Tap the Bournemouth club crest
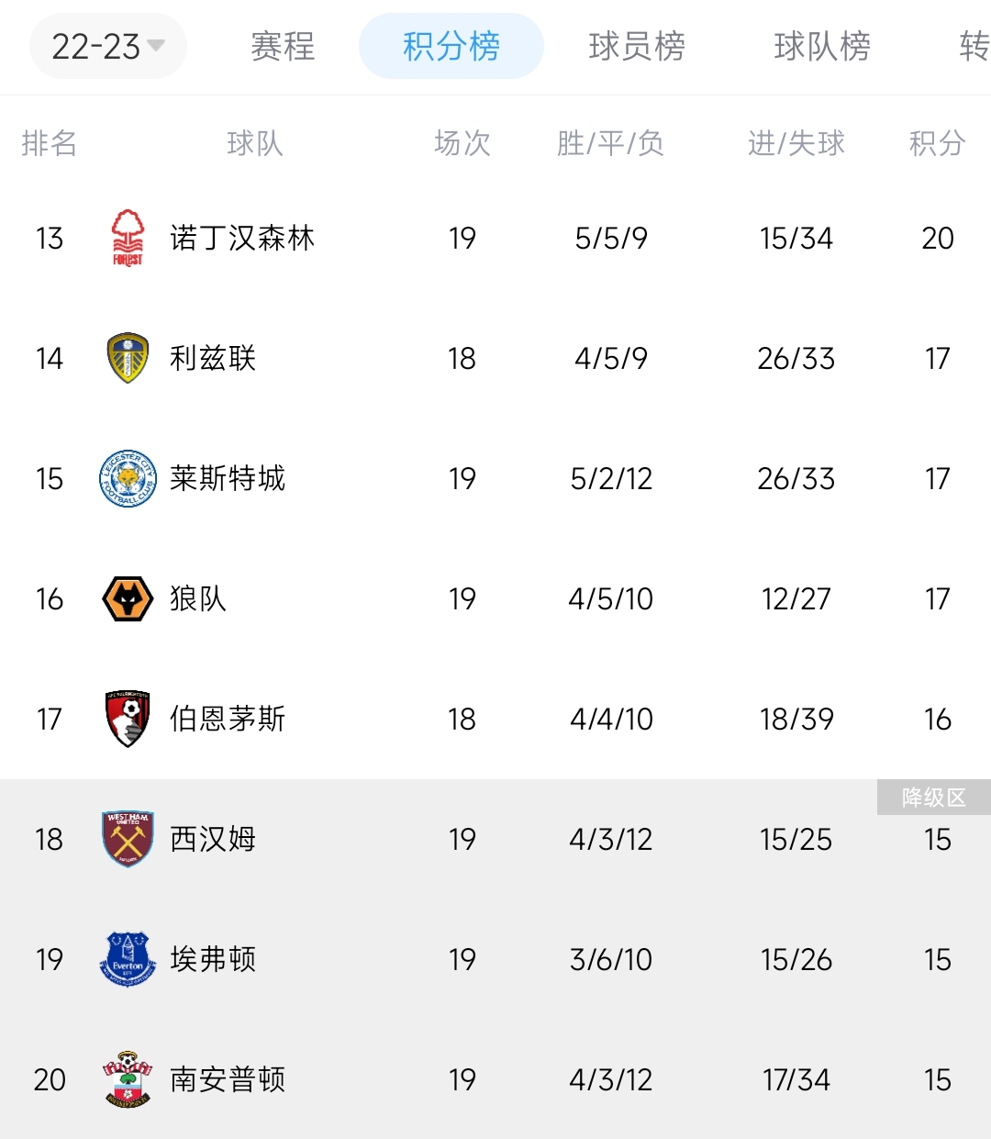Image resolution: width=991 pixels, height=1139 pixels. click(x=128, y=719)
